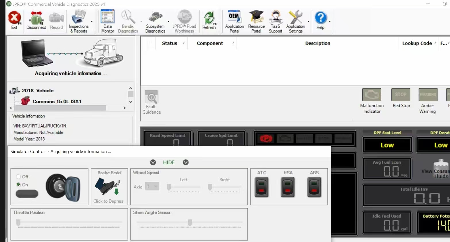Click the Road Speed Limit gauge
Viewport: 450px width, 242px height.
(x=168, y=138)
